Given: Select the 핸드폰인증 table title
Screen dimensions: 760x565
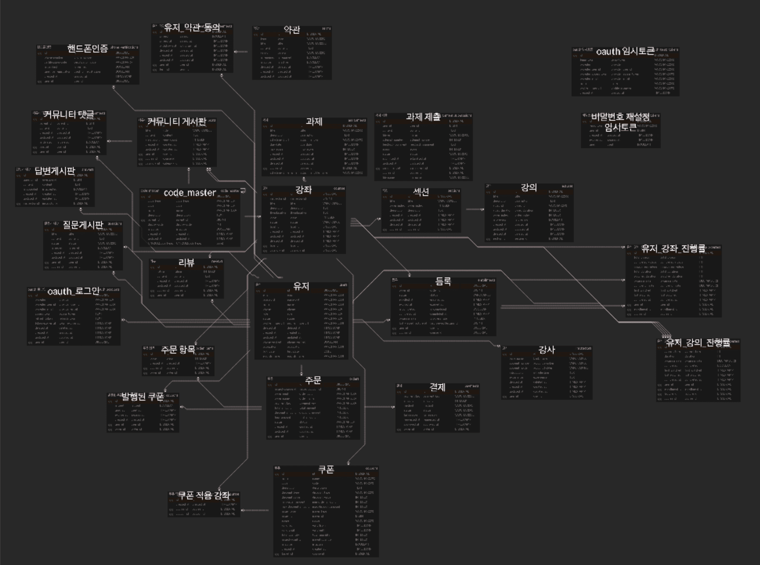Looking at the screenshot, I should pyautogui.click(x=87, y=48).
